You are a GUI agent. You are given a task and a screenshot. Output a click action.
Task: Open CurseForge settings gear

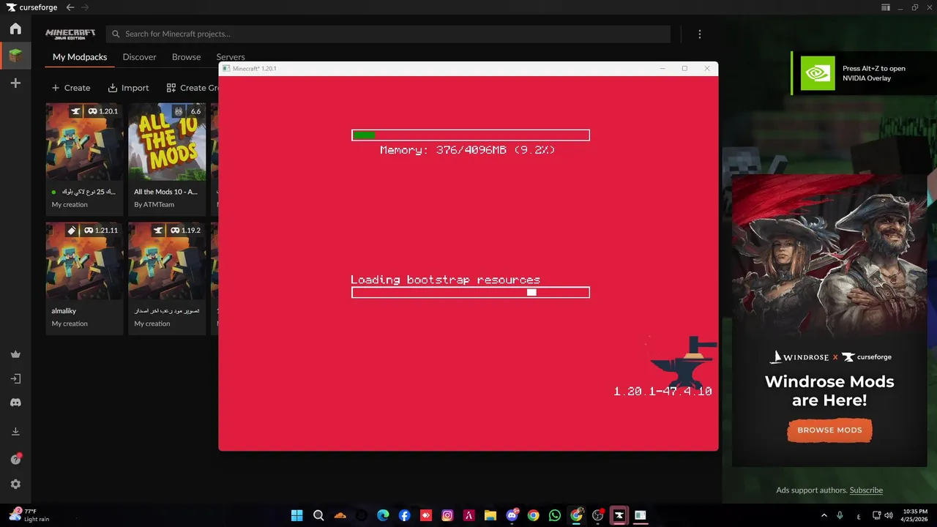(x=15, y=484)
